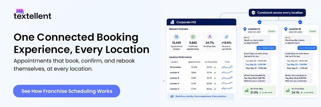Click the green down arrow in Location D row
The image size is (321, 107).
(x=215, y=89)
